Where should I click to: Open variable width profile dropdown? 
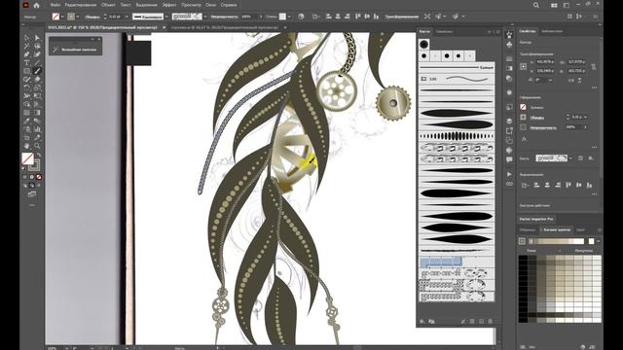pos(166,17)
